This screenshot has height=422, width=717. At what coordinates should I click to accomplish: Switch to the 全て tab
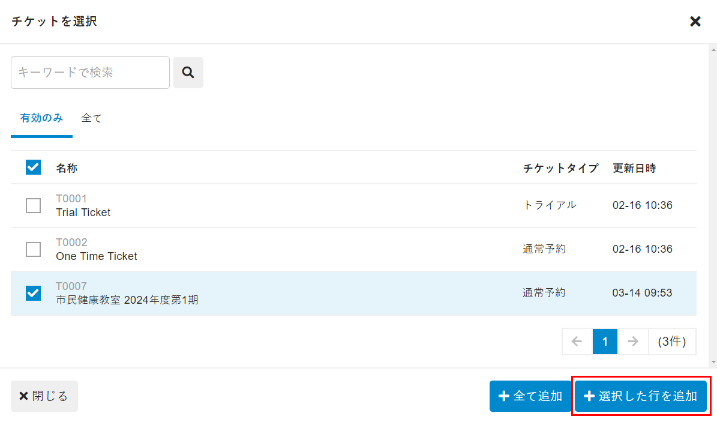pyautogui.click(x=92, y=118)
